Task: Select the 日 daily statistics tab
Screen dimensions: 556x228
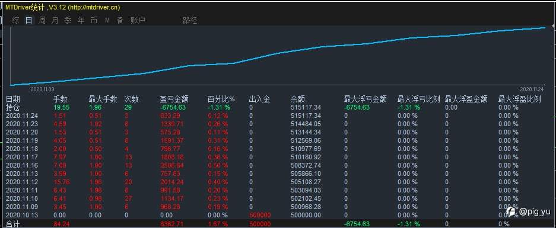Action: click(28, 20)
